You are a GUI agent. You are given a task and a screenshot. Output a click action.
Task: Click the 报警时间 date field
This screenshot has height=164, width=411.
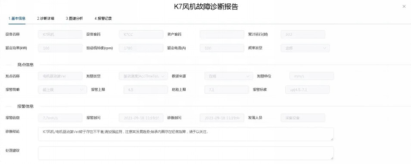coord(141,118)
